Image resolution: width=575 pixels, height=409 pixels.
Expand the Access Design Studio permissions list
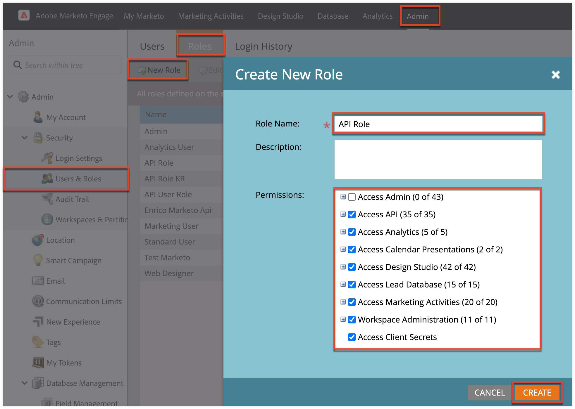click(343, 267)
